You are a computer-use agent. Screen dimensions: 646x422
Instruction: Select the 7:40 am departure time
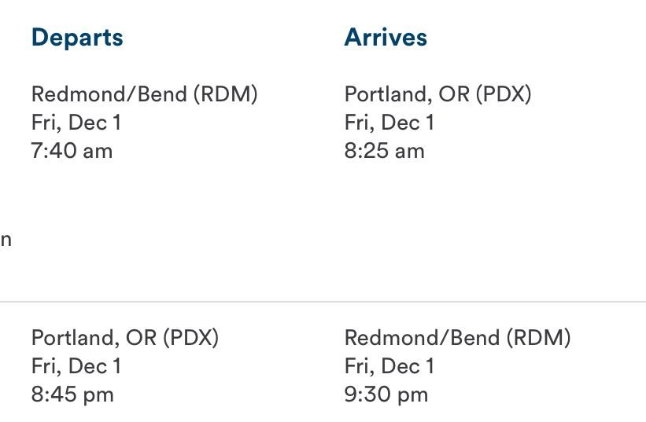pyautogui.click(x=72, y=151)
